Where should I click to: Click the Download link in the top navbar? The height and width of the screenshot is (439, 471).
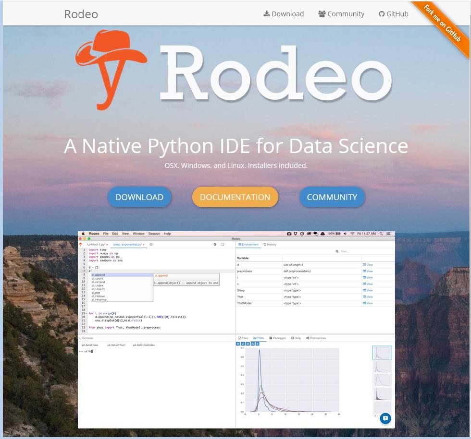[x=284, y=14]
